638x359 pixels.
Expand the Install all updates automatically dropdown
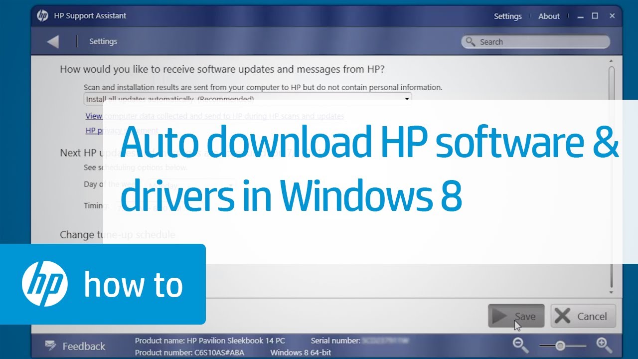[x=248, y=98]
